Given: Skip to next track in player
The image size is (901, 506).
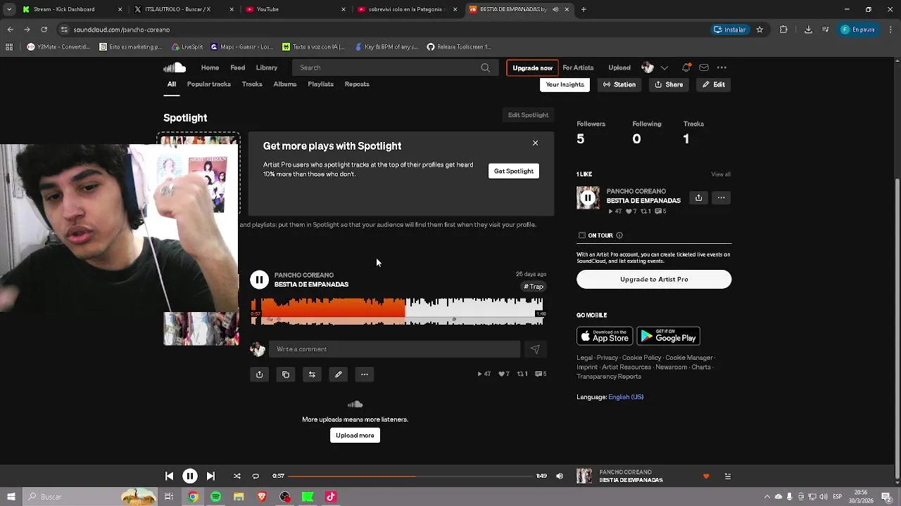Looking at the screenshot, I should click(x=210, y=476).
